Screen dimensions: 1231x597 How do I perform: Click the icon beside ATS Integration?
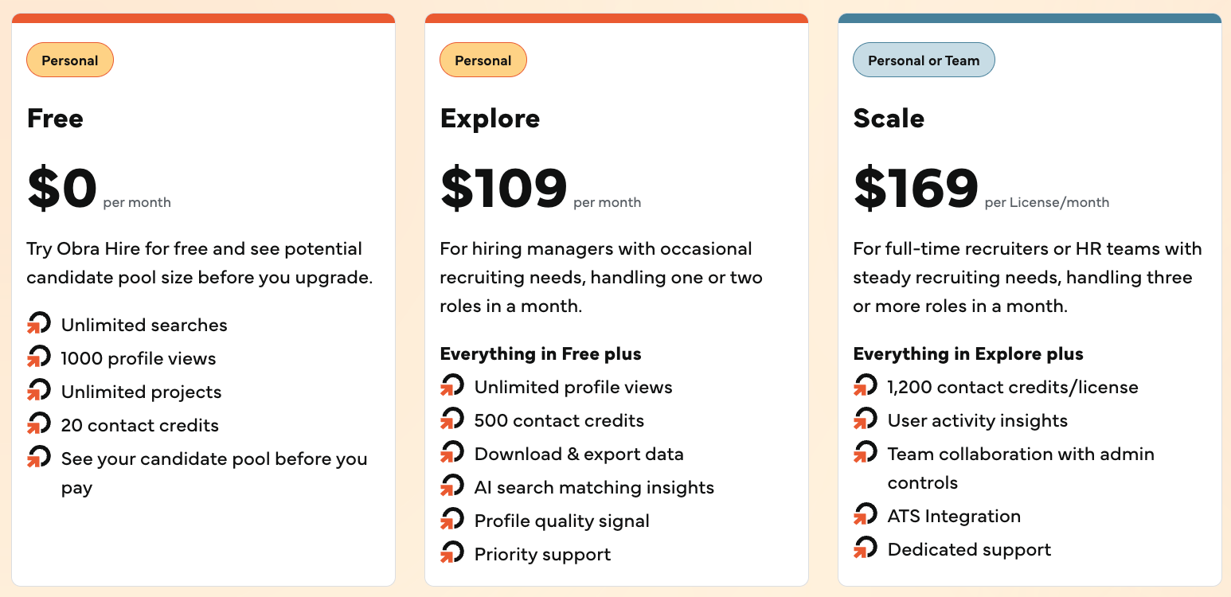[x=866, y=515]
